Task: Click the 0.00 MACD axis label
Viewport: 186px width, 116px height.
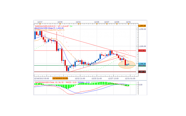Action: click(x=140, y=85)
